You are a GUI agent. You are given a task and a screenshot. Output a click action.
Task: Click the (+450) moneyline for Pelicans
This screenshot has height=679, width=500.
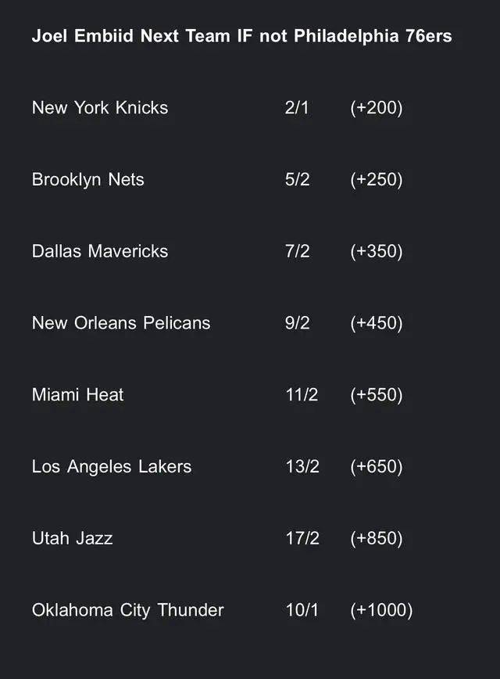coord(377,323)
